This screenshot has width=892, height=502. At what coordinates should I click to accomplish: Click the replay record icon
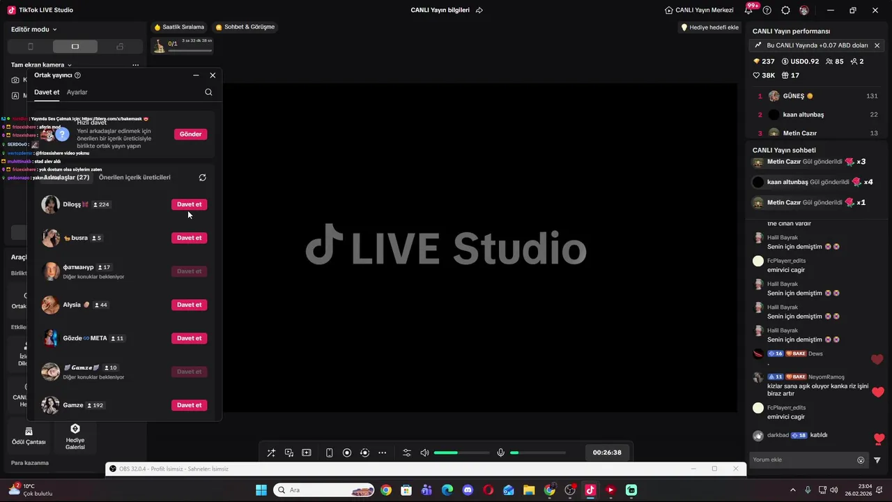[x=364, y=452]
